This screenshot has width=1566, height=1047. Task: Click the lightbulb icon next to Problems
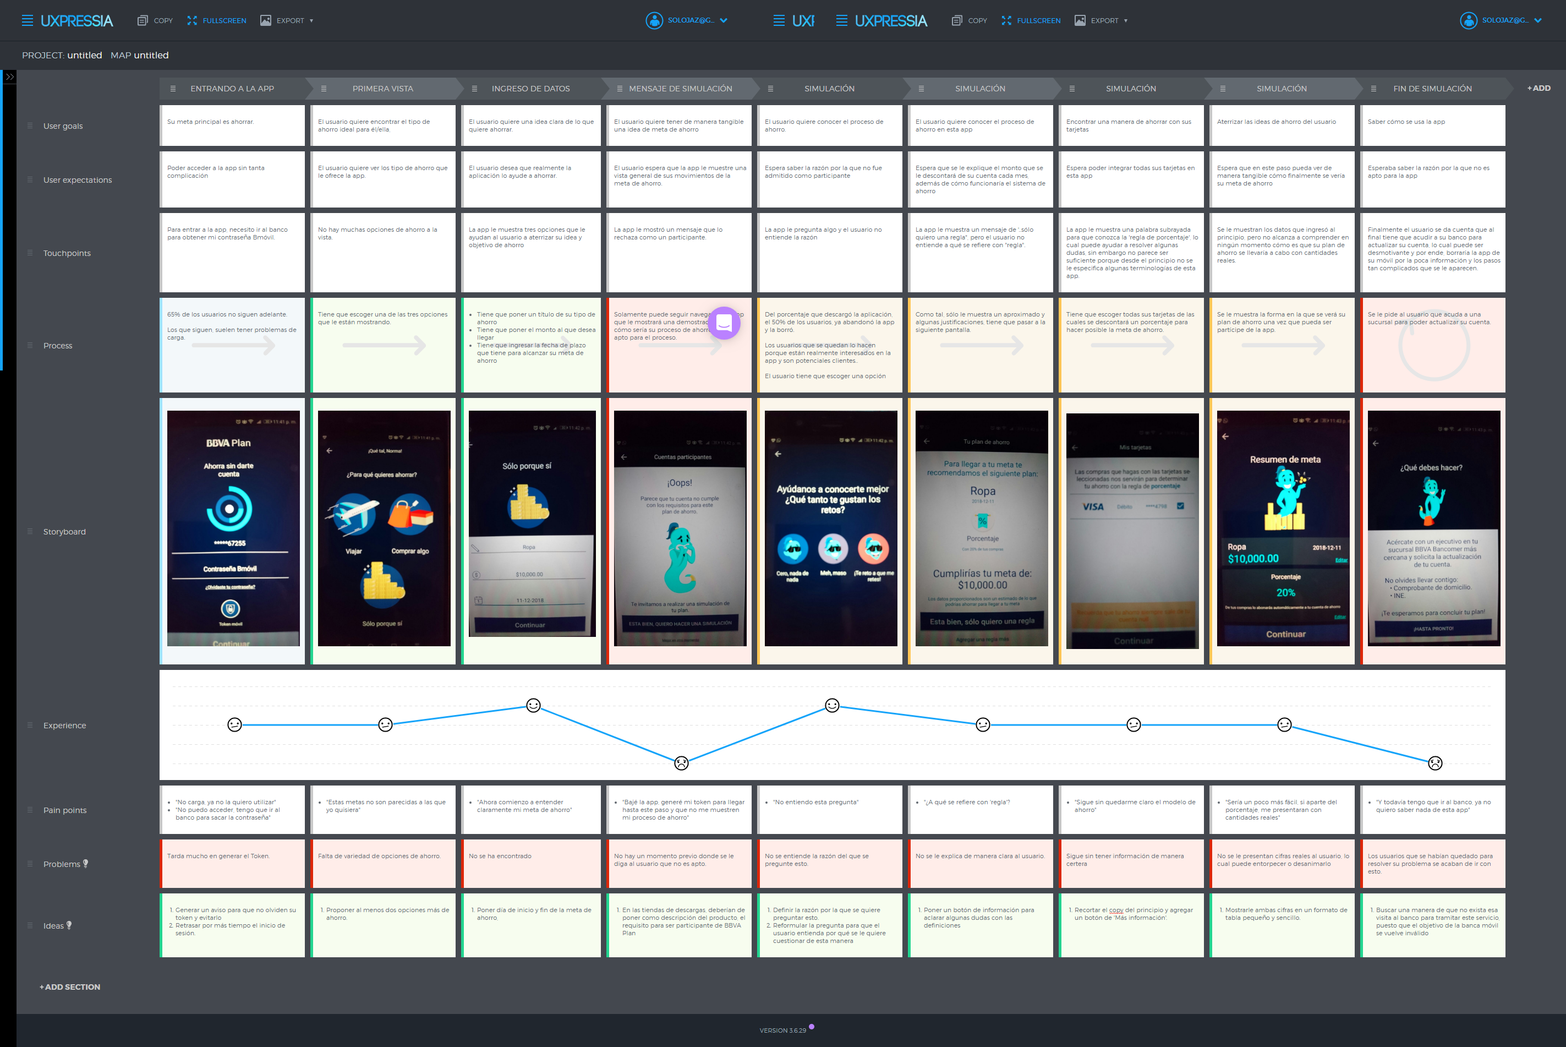pyautogui.click(x=85, y=863)
